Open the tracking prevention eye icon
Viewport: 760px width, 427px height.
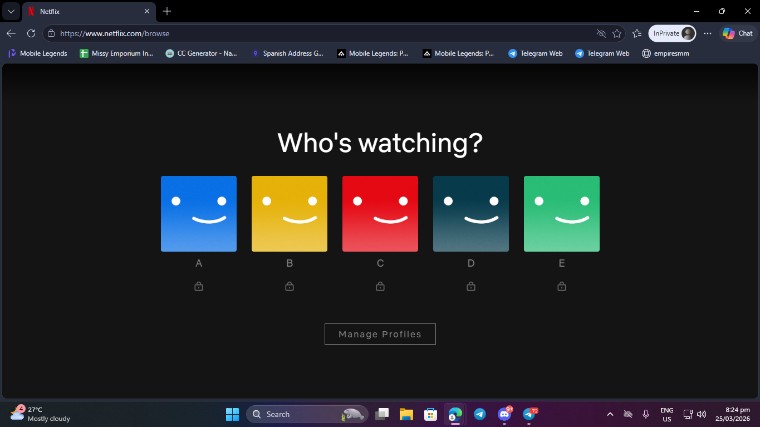pos(601,33)
